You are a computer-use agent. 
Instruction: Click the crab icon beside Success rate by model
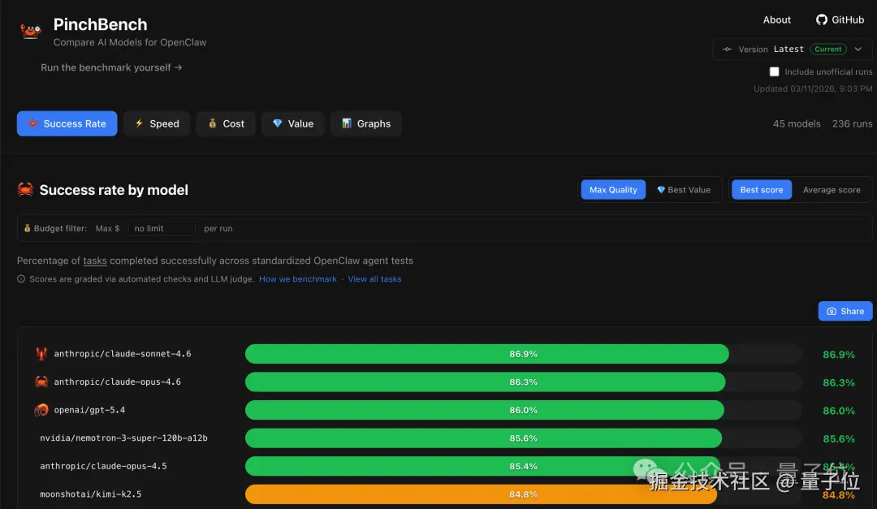pos(25,190)
